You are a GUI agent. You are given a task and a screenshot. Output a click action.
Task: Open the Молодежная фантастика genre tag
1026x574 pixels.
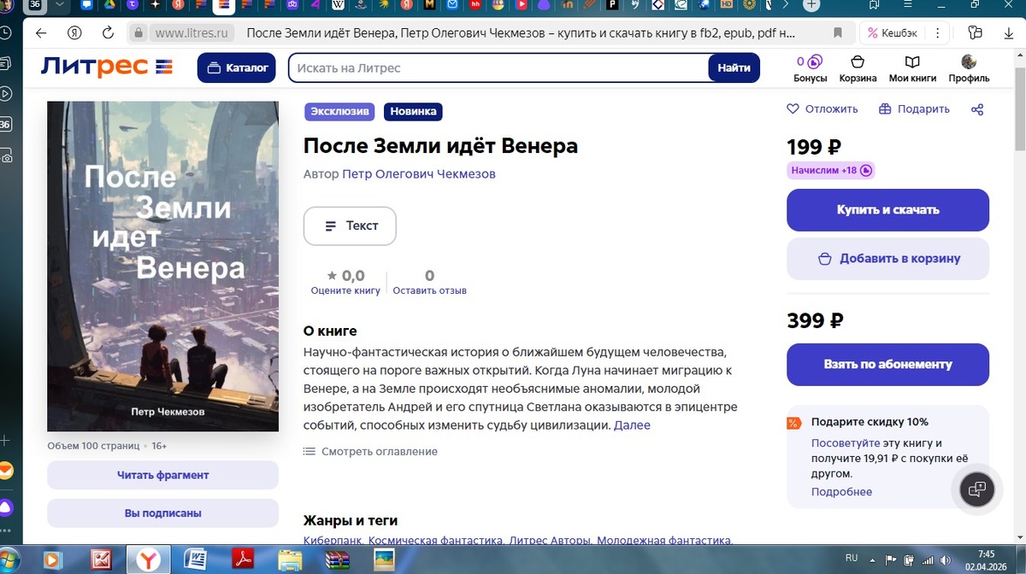tap(664, 541)
